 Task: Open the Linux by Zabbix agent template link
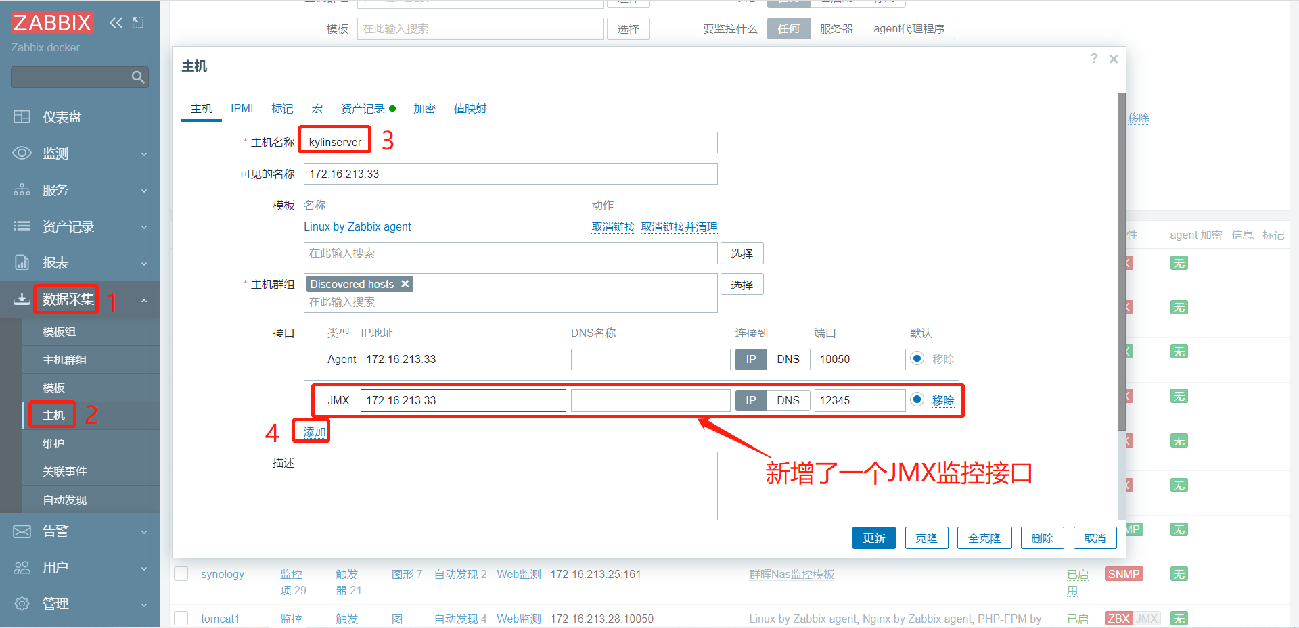pyautogui.click(x=357, y=227)
